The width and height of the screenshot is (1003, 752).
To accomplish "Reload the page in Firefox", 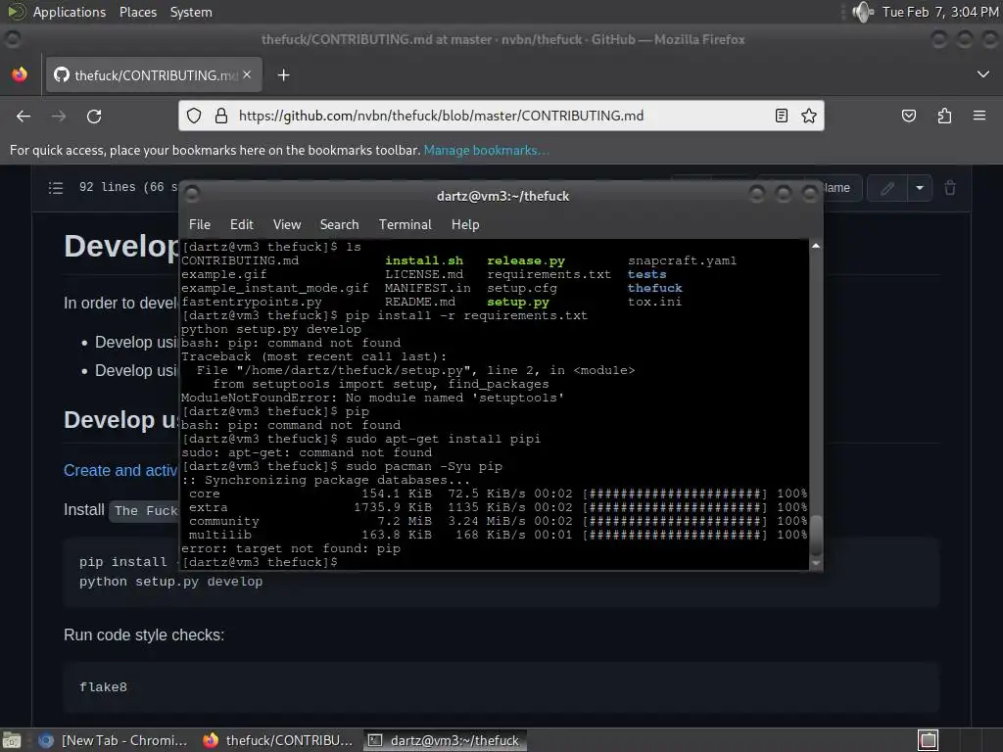I will (94, 117).
